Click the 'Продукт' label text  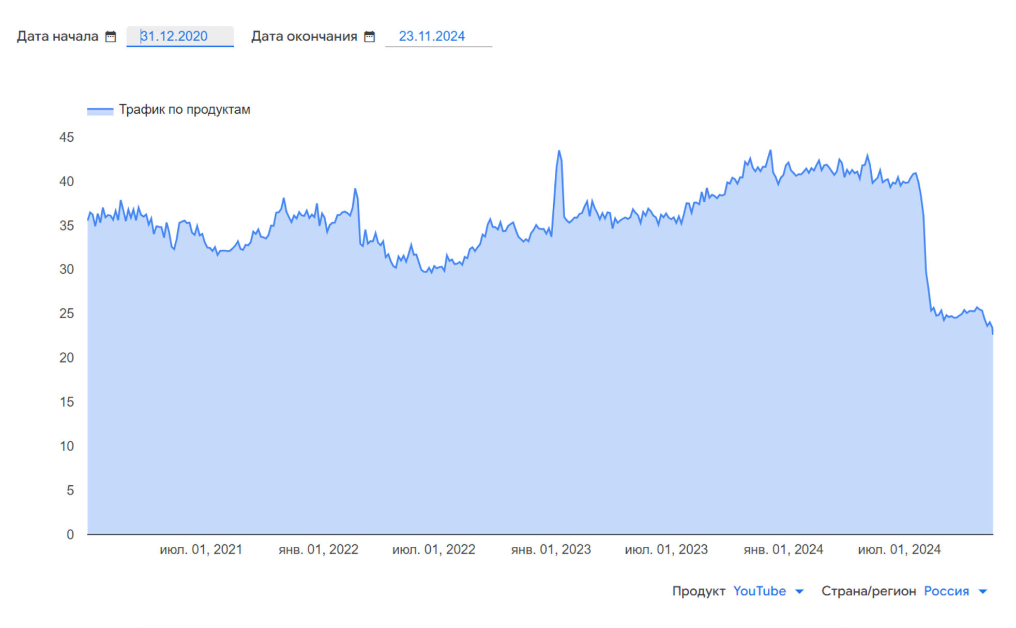(698, 591)
